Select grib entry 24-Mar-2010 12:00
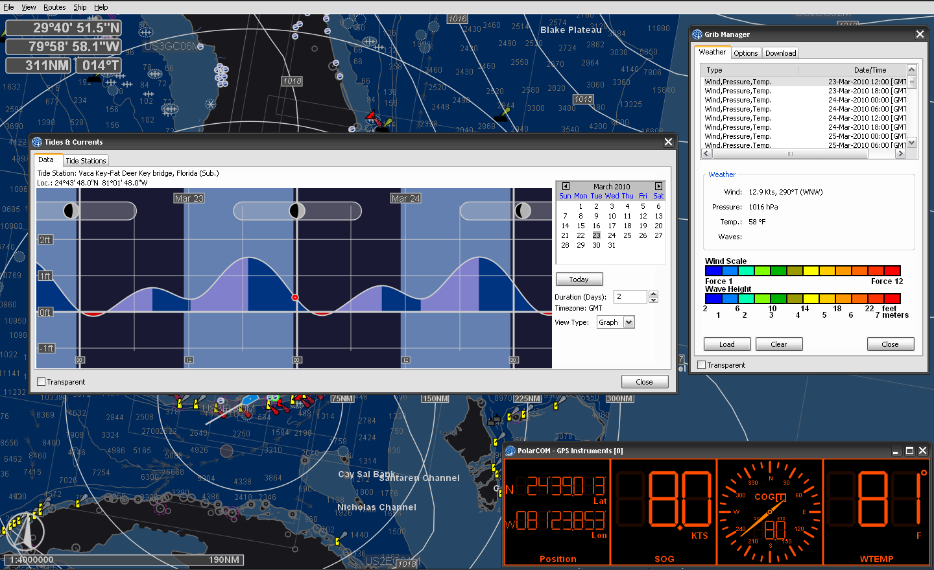Viewport: 934px width, 570px height. pyautogui.click(x=805, y=118)
